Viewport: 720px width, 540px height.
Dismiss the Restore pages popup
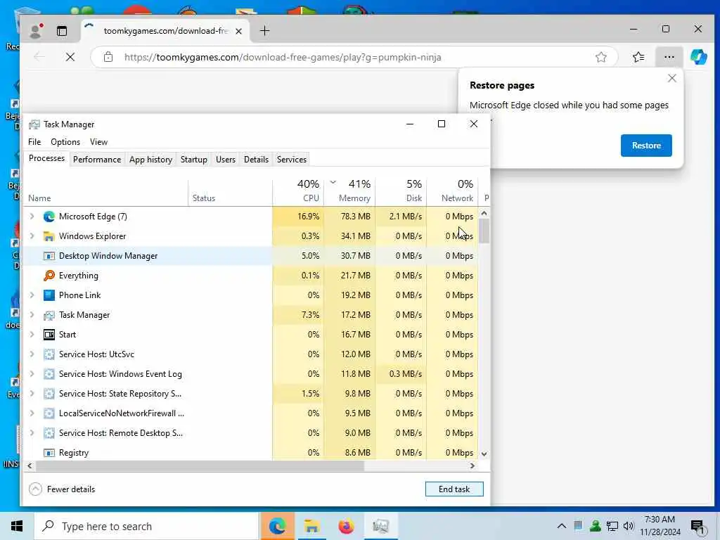(671, 78)
